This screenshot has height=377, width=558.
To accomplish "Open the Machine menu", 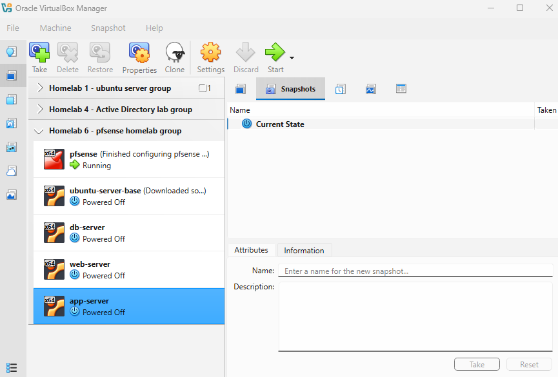I will coord(55,28).
